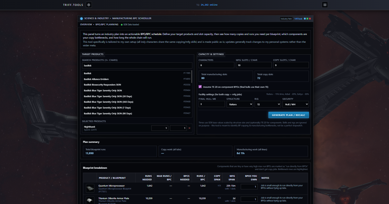Click Generate Plan / Recalc

click(289, 115)
